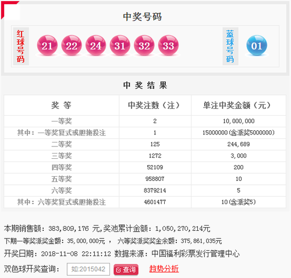Select the 10,000,000 first prize amount
This screenshot has height=278, width=291.
pos(239,121)
